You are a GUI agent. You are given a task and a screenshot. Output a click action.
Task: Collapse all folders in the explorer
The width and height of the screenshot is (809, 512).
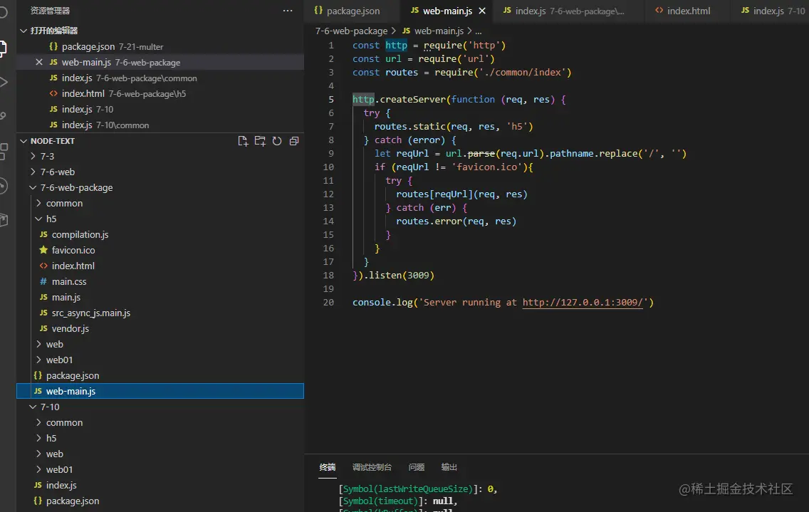click(x=294, y=141)
